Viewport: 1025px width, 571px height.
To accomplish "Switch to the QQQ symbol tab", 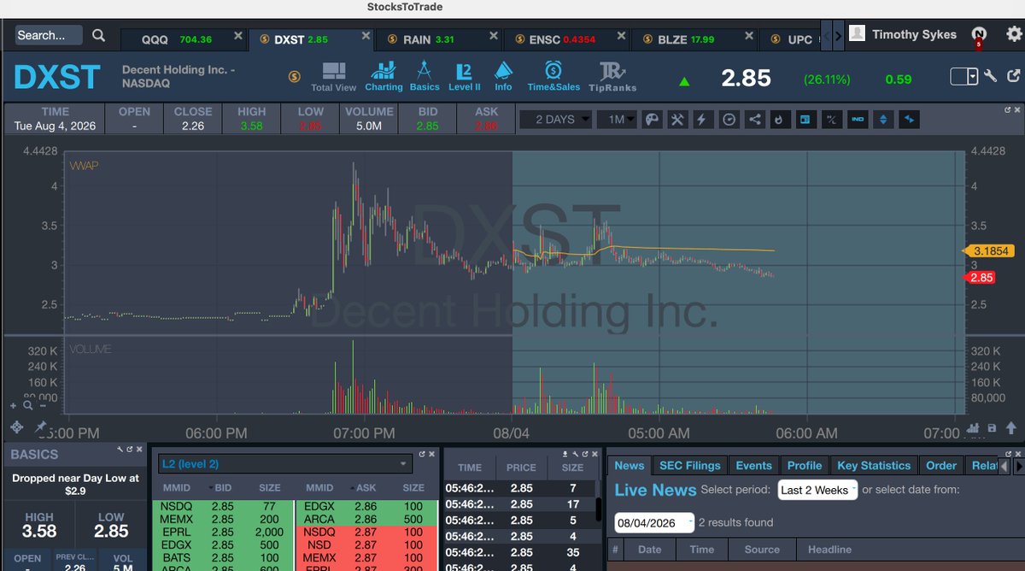I will point(183,39).
